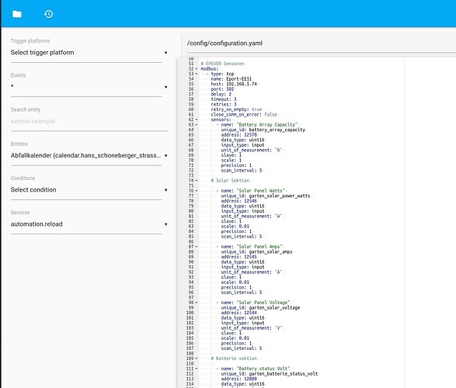Image resolution: width=456 pixels, height=388 pixels.
Task: Focus the Search entity input field
Action: [x=89, y=121]
